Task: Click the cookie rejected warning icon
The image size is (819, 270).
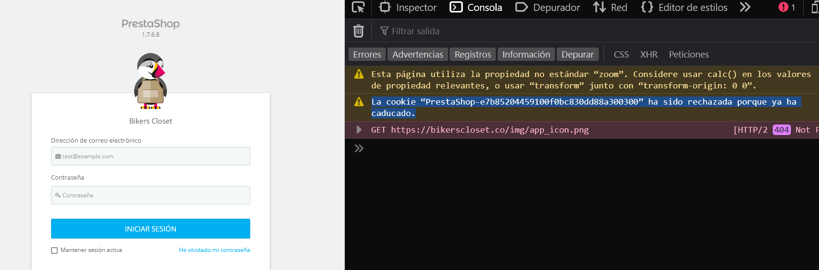Action: [359, 102]
